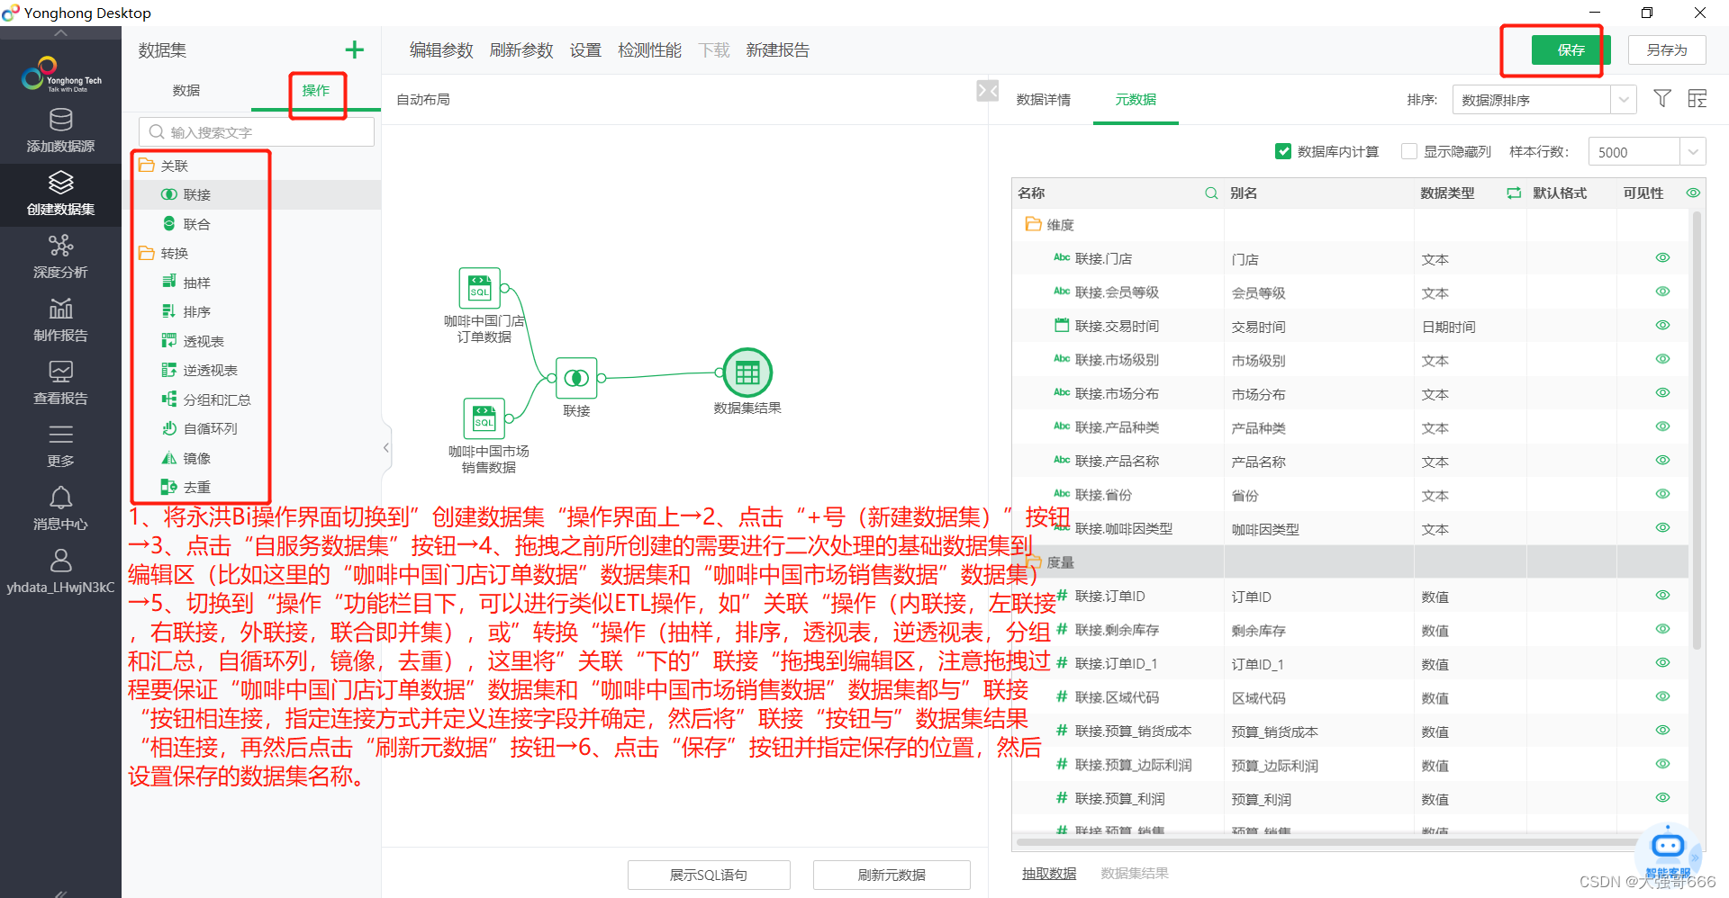This screenshot has height=898, width=1729.
Task: Open the 智能客服 chatbot assistant
Action: (1668, 850)
